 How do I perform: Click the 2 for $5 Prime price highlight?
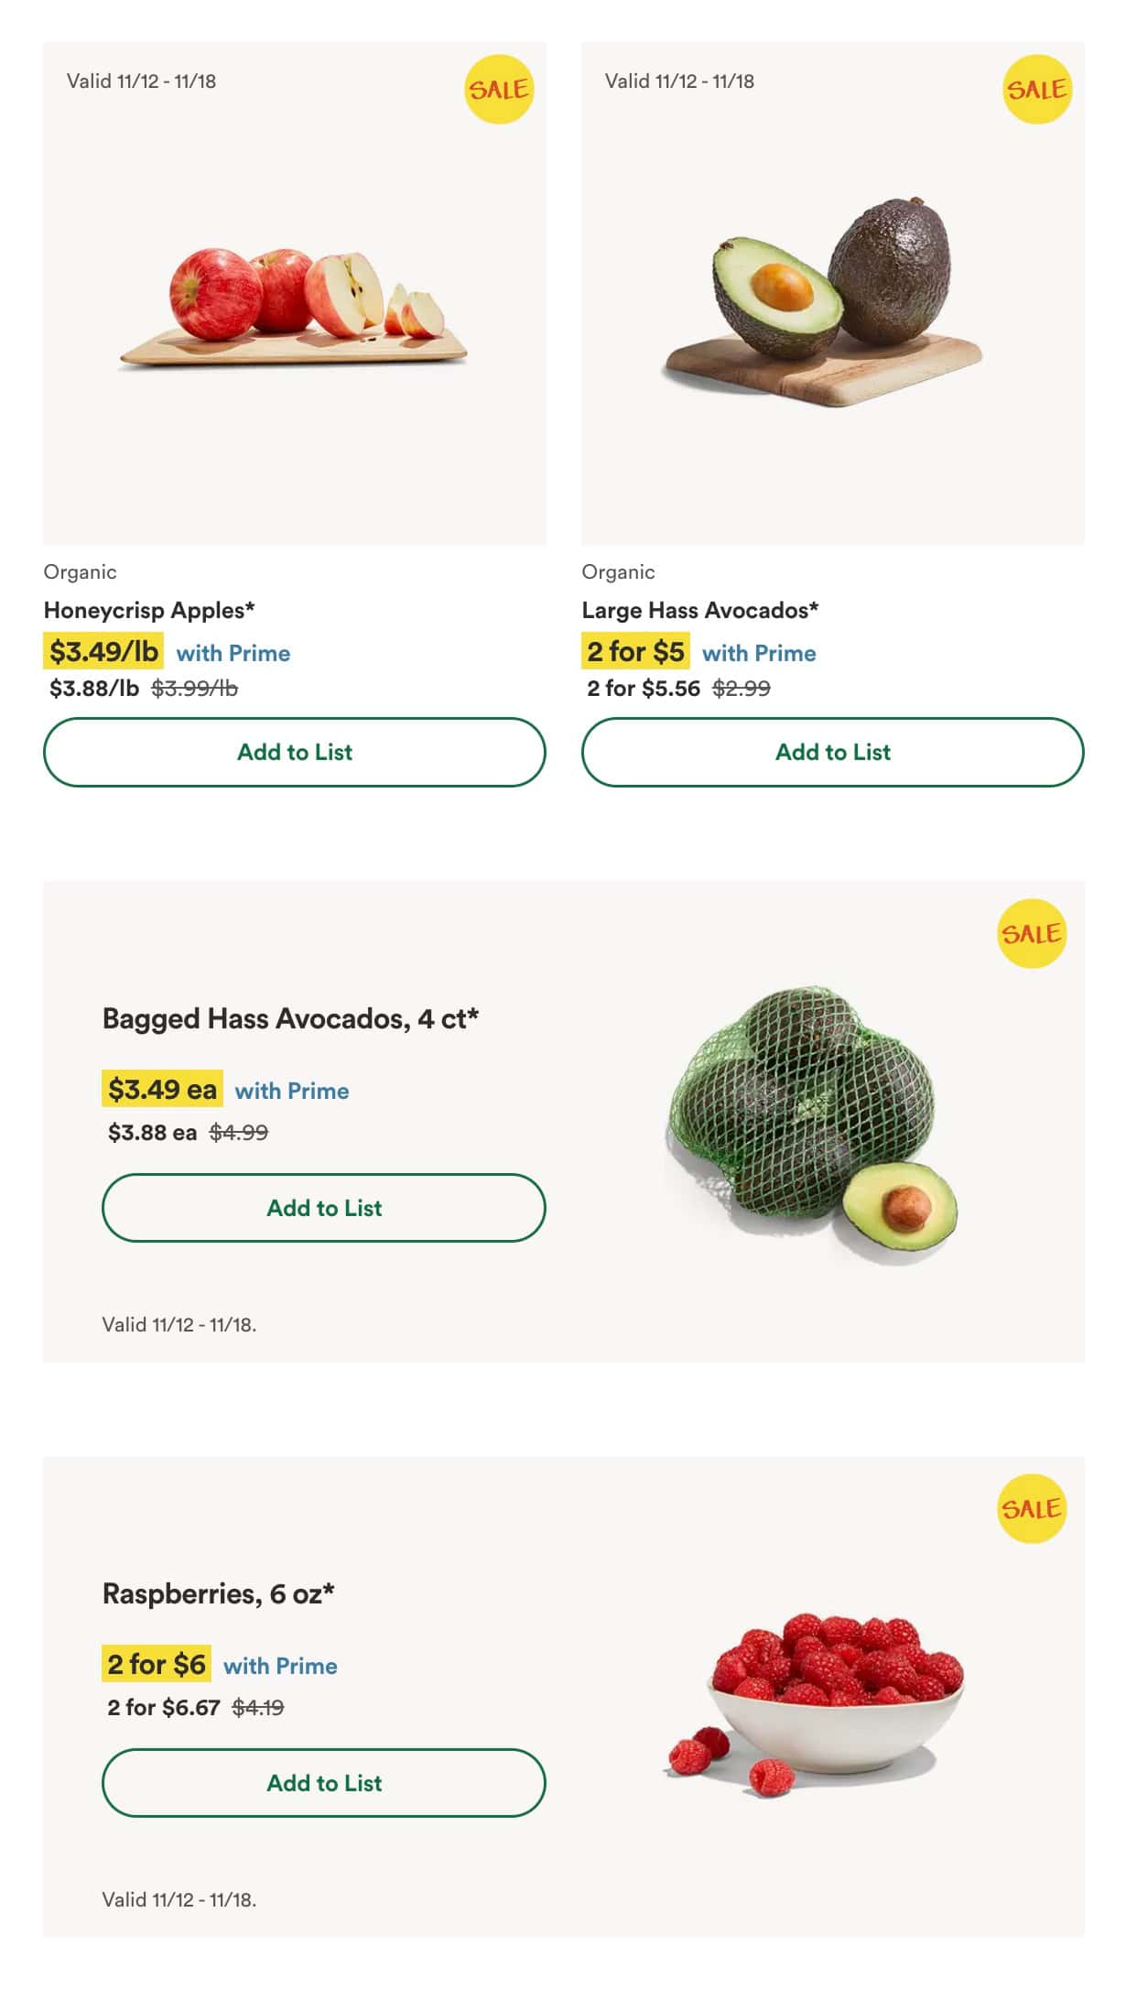click(x=635, y=652)
